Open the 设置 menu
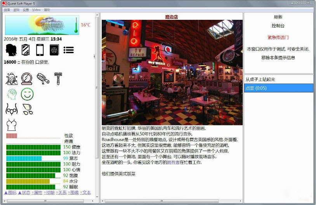The width and height of the screenshot is (316, 205). 26,10
